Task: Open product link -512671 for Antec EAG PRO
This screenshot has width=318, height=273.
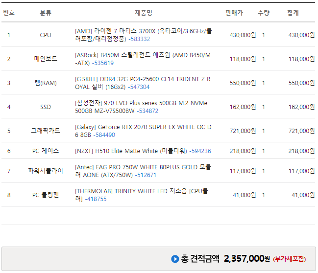Action: pos(146,175)
